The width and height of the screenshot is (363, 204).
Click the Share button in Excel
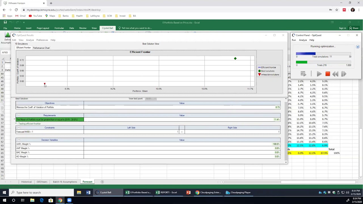point(354,28)
